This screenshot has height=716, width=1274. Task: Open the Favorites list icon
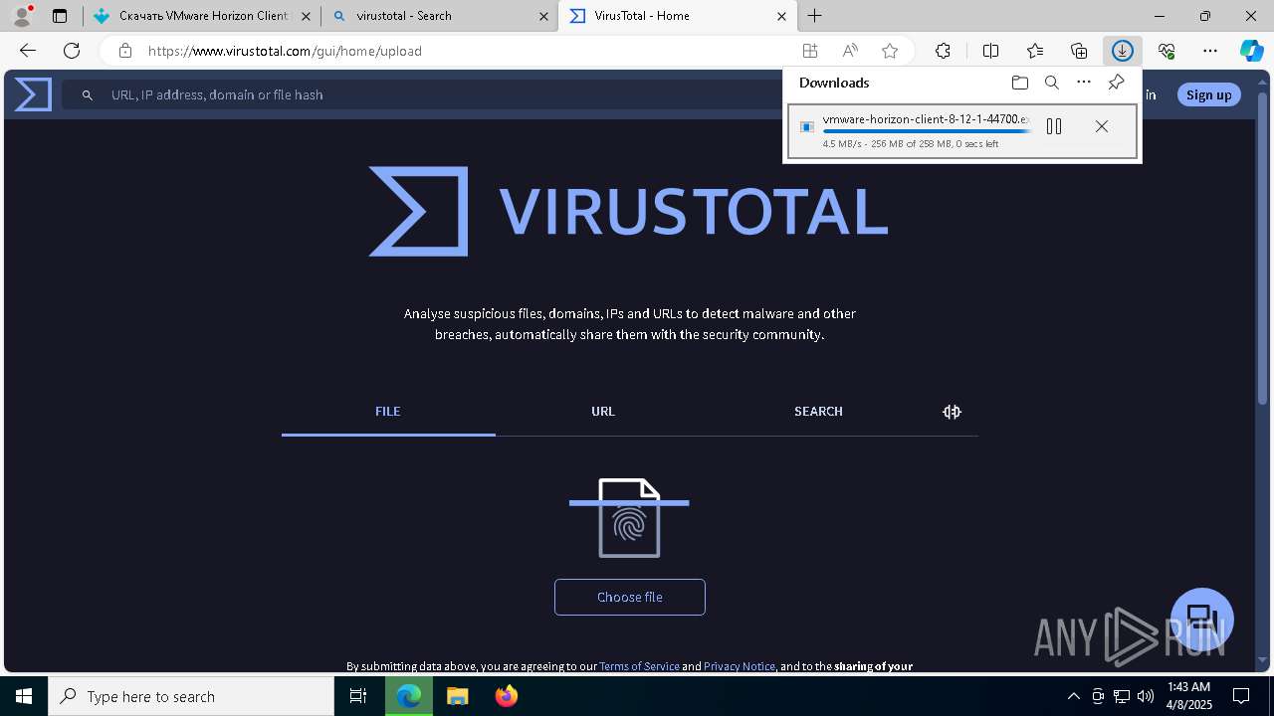point(1035,51)
